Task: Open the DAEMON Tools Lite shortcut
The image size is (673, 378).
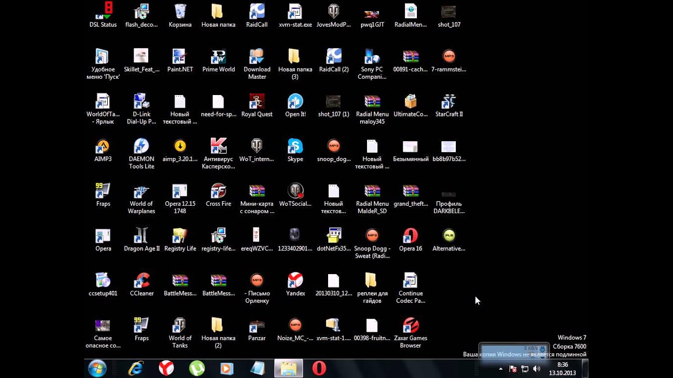Action: [141, 154]
